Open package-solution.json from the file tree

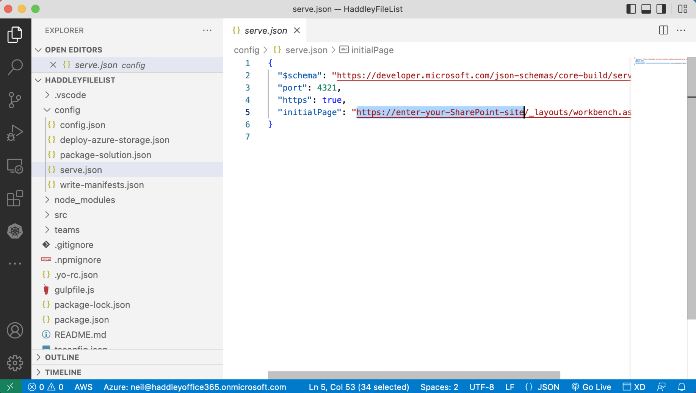[x=105, y=155]
